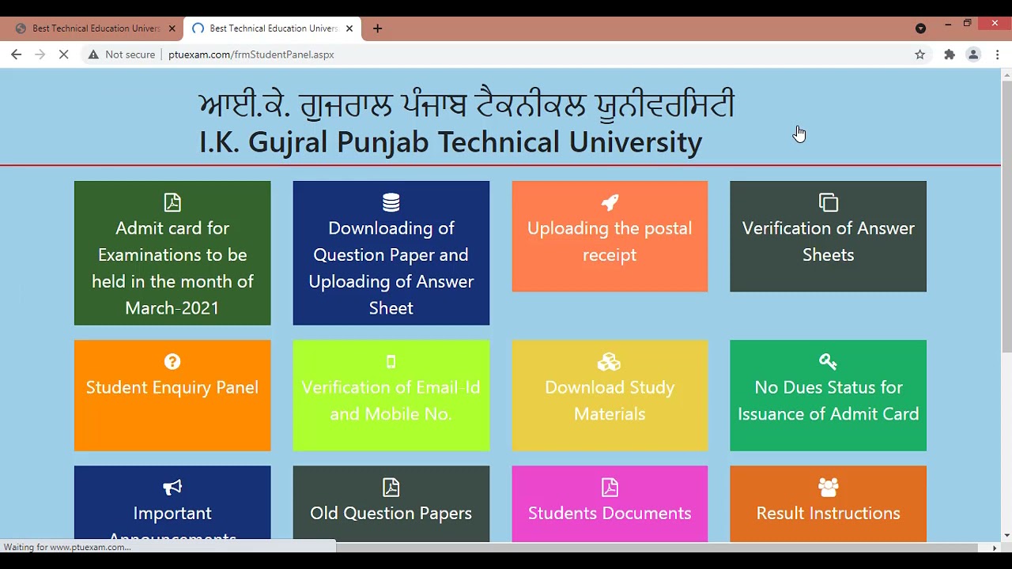Open Verification of Email-Id and Mobile No.
Viewport: 1012px width, 569px height.
(x=391, y=395)
